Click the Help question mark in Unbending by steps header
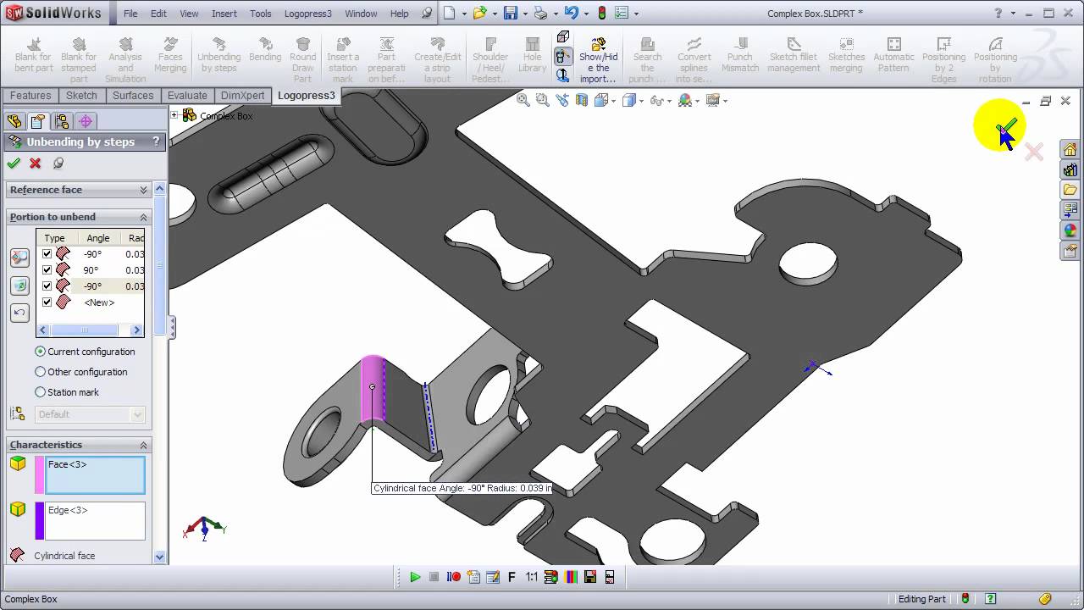The image size is (1084, 610). point(155,141)
